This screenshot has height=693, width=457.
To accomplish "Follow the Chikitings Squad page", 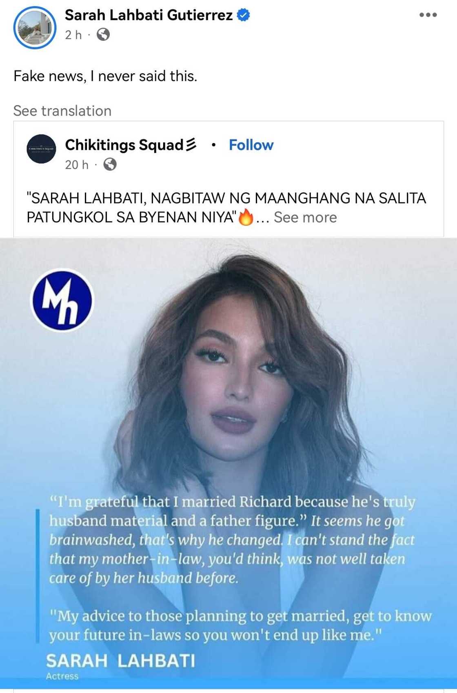I will tap(251, 145).
